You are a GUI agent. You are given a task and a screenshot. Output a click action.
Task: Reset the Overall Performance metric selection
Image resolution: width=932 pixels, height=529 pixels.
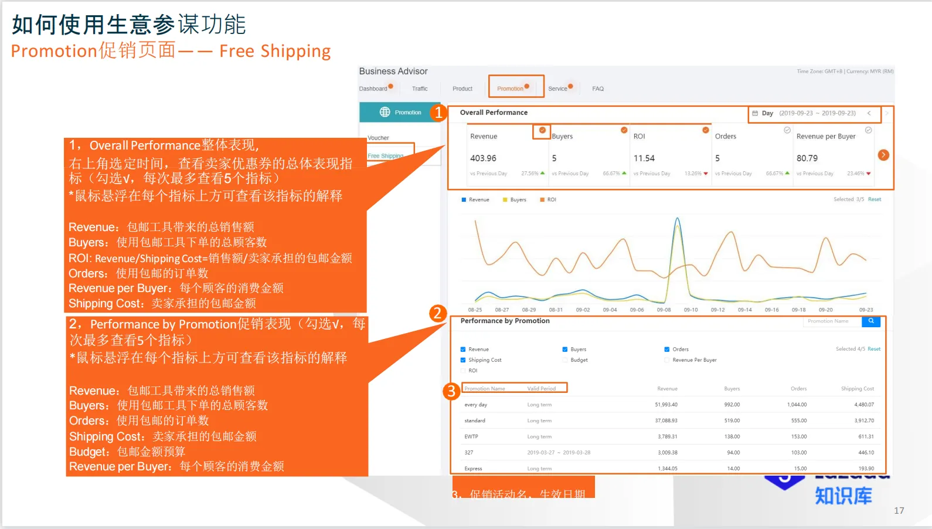[x=875, y=199]
